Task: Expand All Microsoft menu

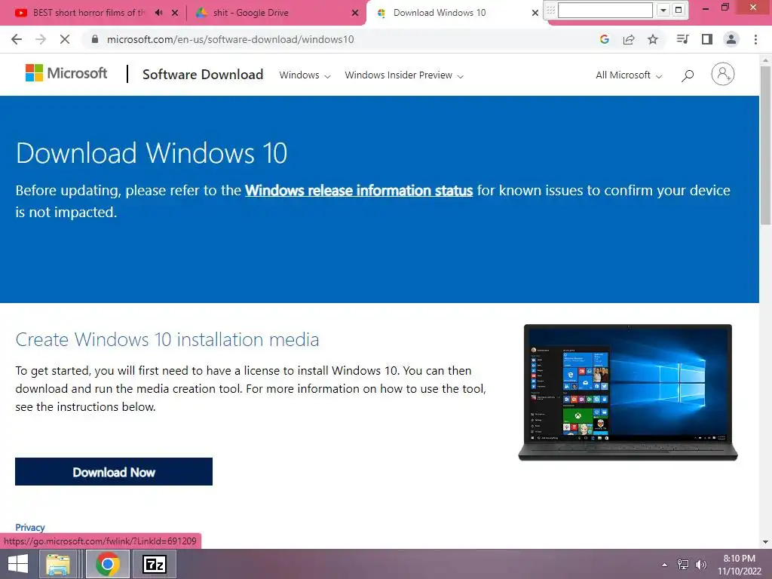Action: coord(629,75)
